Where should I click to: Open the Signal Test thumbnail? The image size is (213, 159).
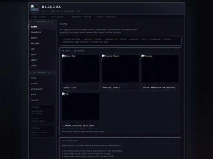click(x=81, y=69)
